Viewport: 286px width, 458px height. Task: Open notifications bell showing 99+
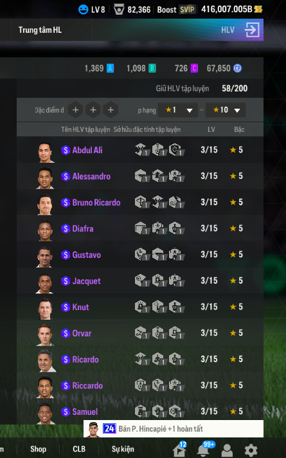(x=203, y=450)
